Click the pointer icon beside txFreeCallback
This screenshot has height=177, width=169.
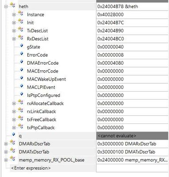point(21,118)
